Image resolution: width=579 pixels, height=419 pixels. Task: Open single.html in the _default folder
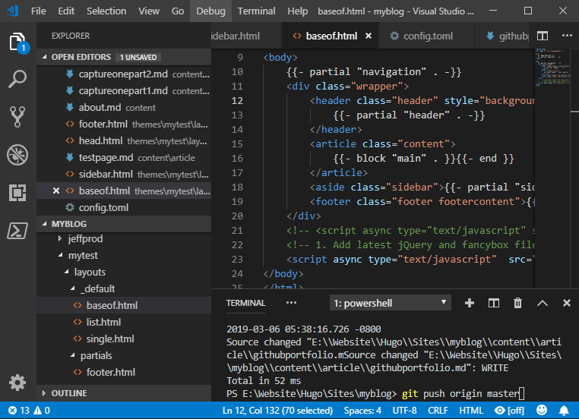coord(124,339)
